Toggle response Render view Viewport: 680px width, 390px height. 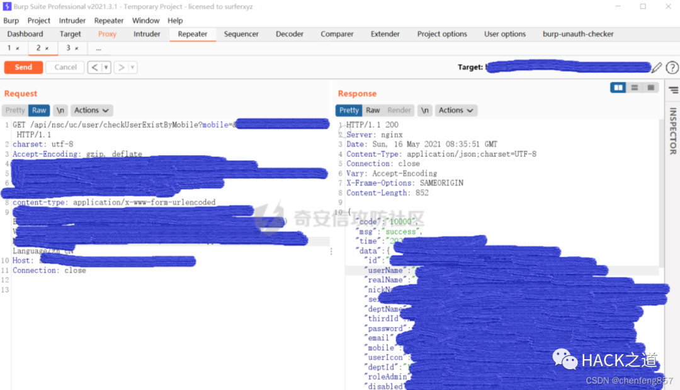coord(399,110)
